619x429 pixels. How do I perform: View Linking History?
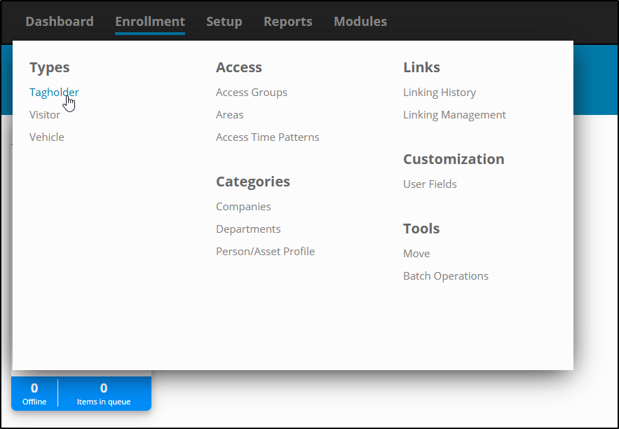click(440, 93)
